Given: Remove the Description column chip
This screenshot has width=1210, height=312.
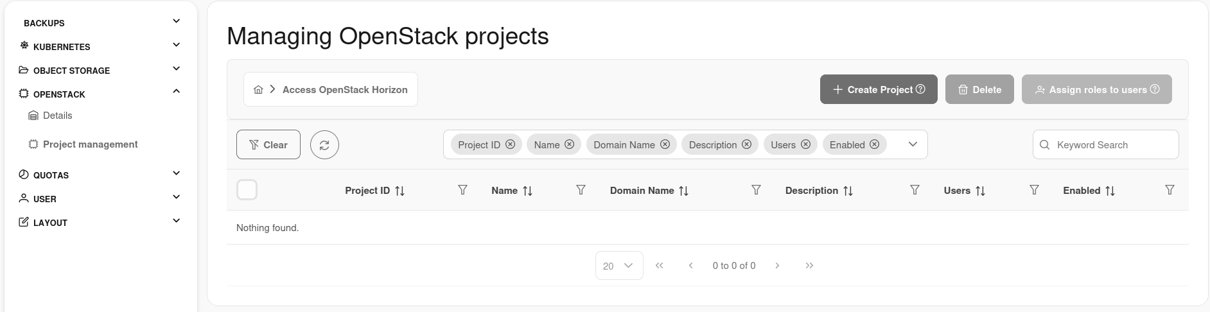Looking at the screenshot, I should [746, 144].
